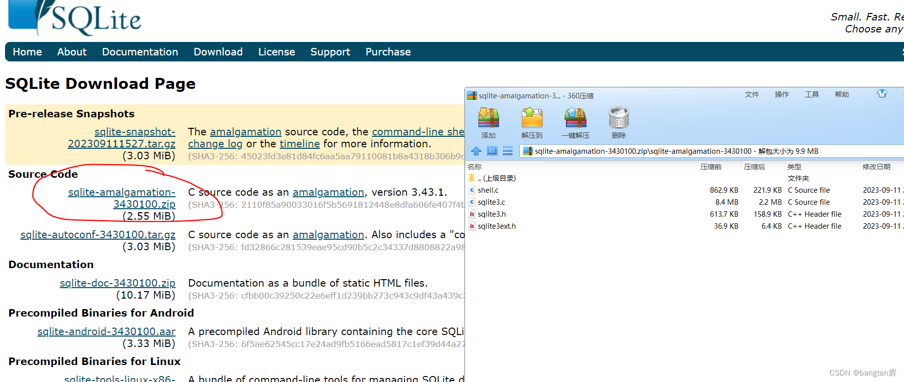The width and height of the screenshot is (904, 382).
Task: Open License in SQLite nav bar
Action: pyautogui.click(x=276, y=52)
